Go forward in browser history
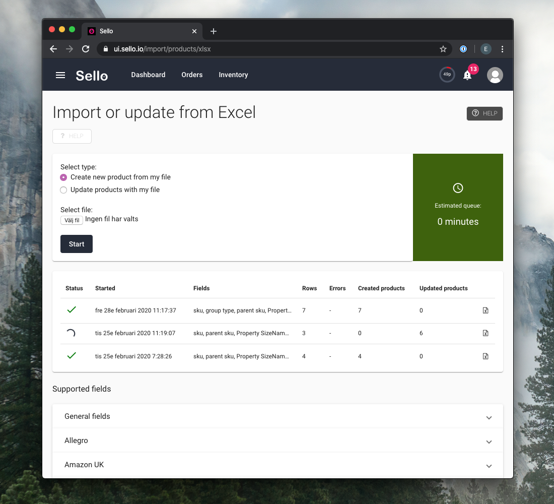This screenshot has width=554, height=504. point(70,49)
